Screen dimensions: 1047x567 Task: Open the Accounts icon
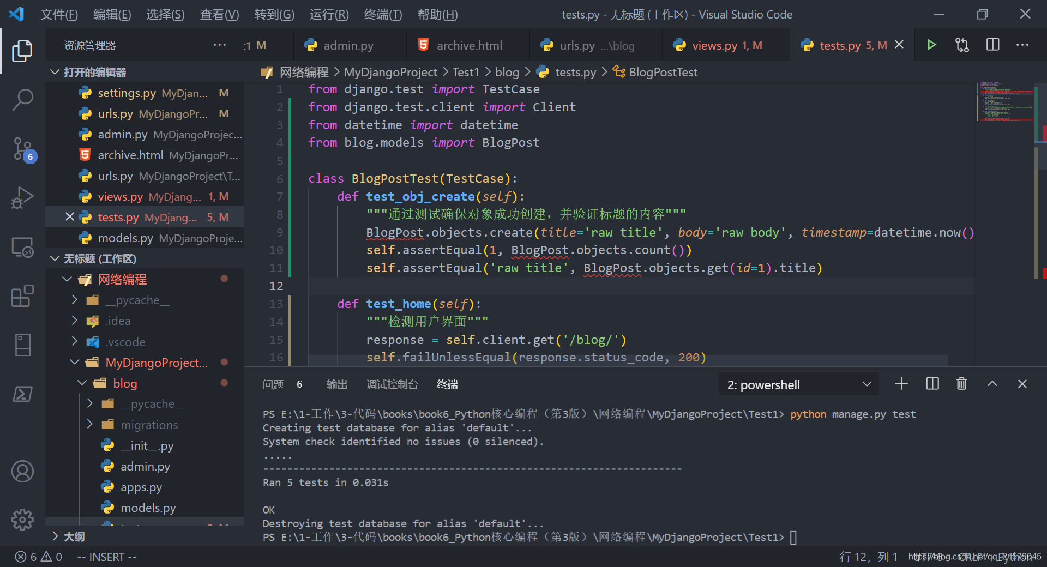click(22, 472)
